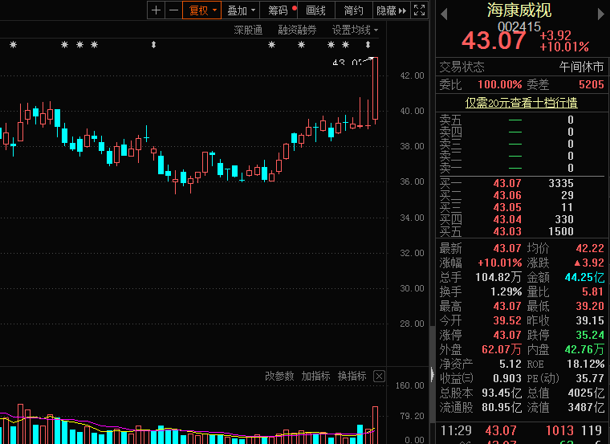Click 买五 price 43.03

click(x=507, y=231)
